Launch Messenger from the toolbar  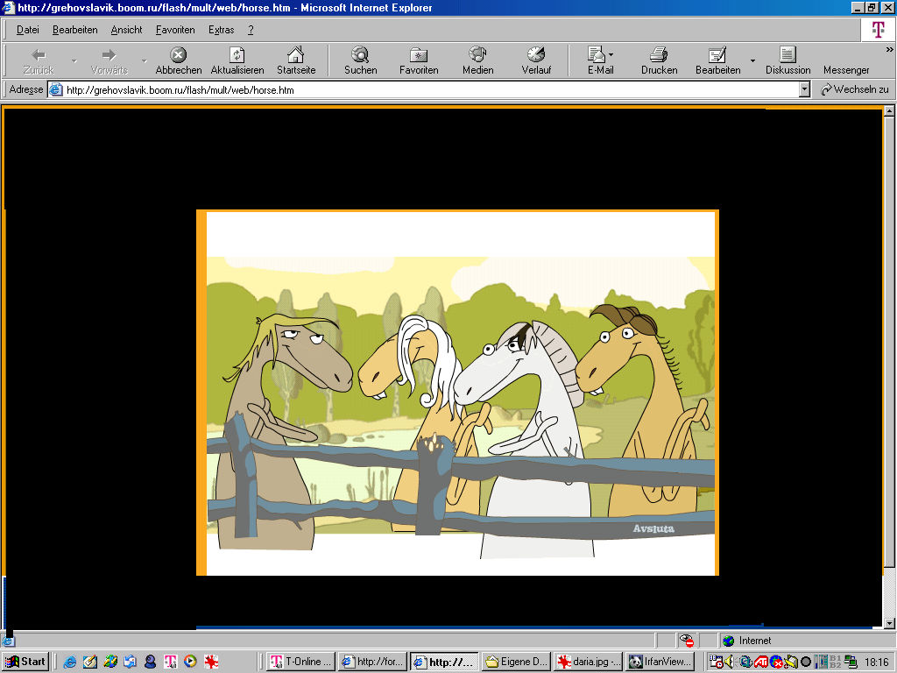(846, 70)
